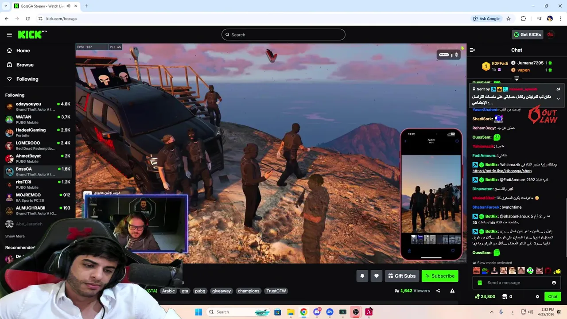Screen dimensions: 567x319
Task: Open the odayyouyou channel in the Following list
Action: (38, 107)
